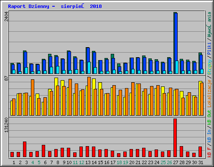Click the cyan "Strony" legend label

[209, 67]
